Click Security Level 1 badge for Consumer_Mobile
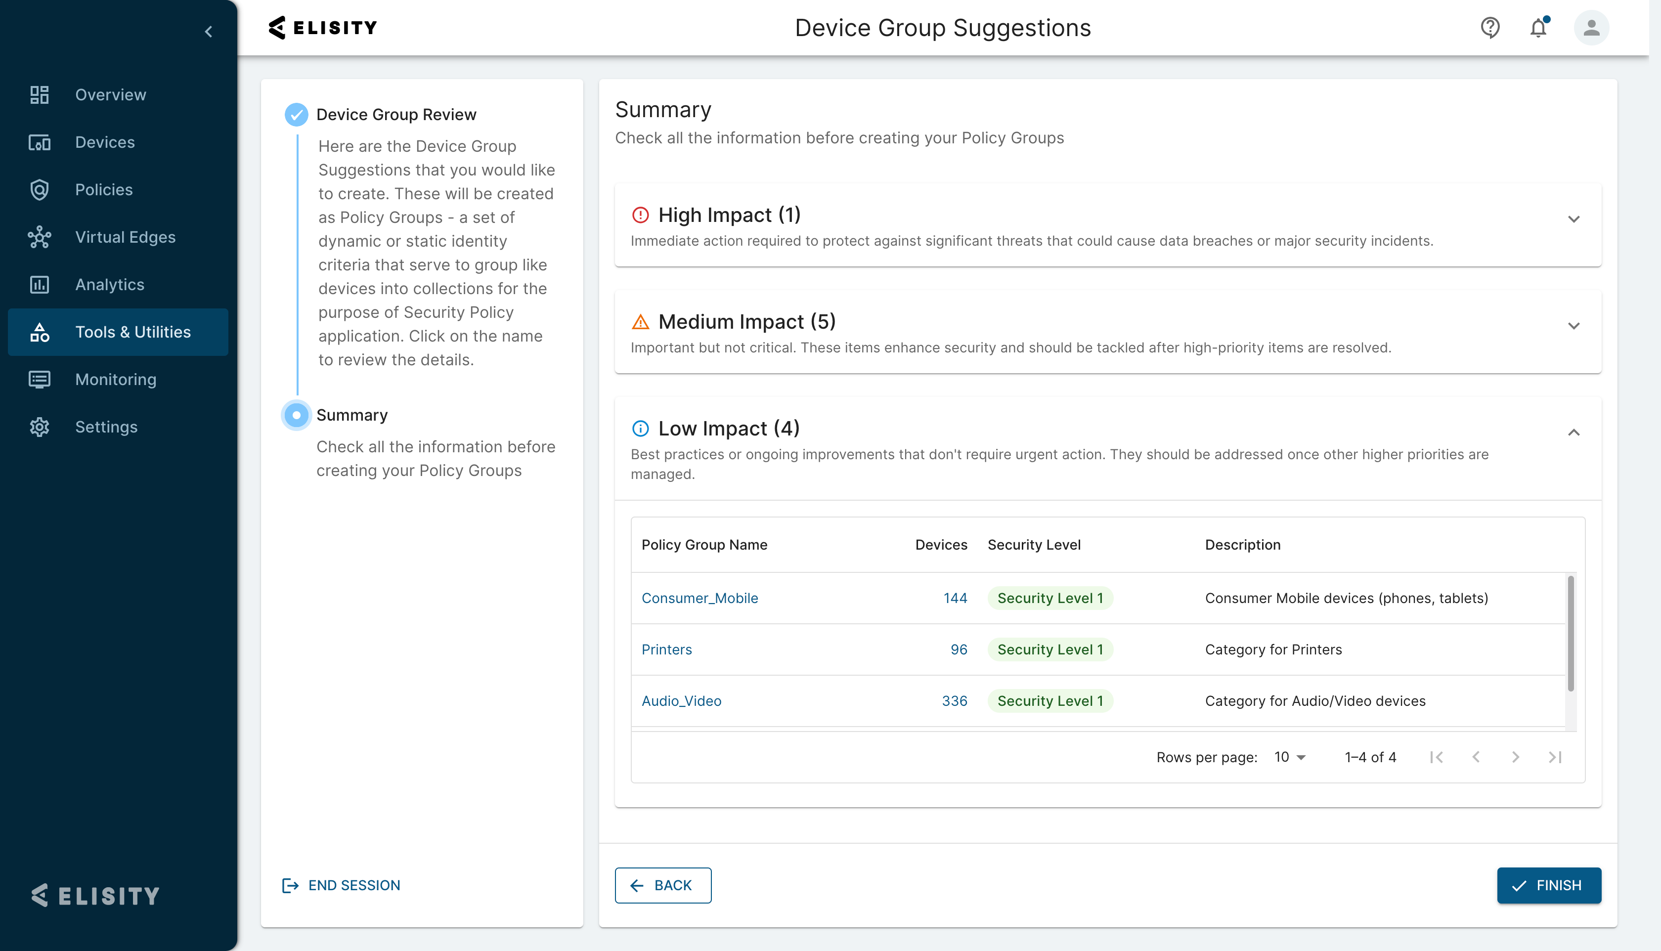Viewport: 1661px width, 951px height. click(1049, 598)
